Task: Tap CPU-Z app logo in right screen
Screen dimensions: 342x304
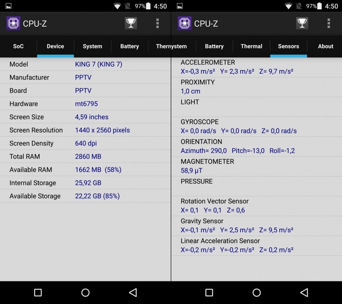Action: pyautogui.click(x=185, y=23)
